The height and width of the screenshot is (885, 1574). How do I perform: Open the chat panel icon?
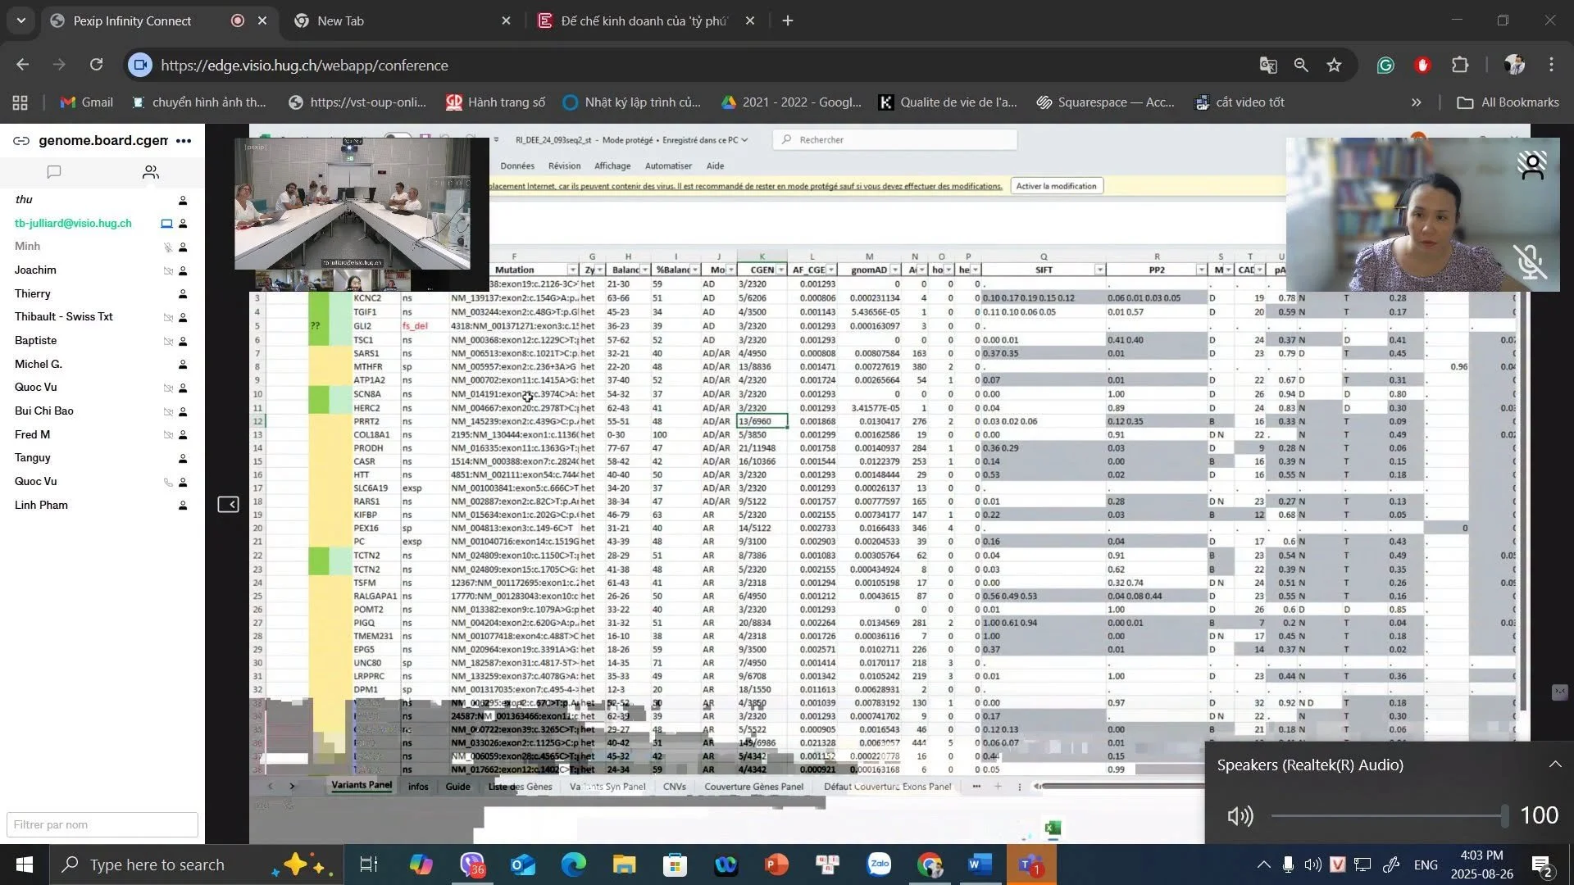(54, 172)
